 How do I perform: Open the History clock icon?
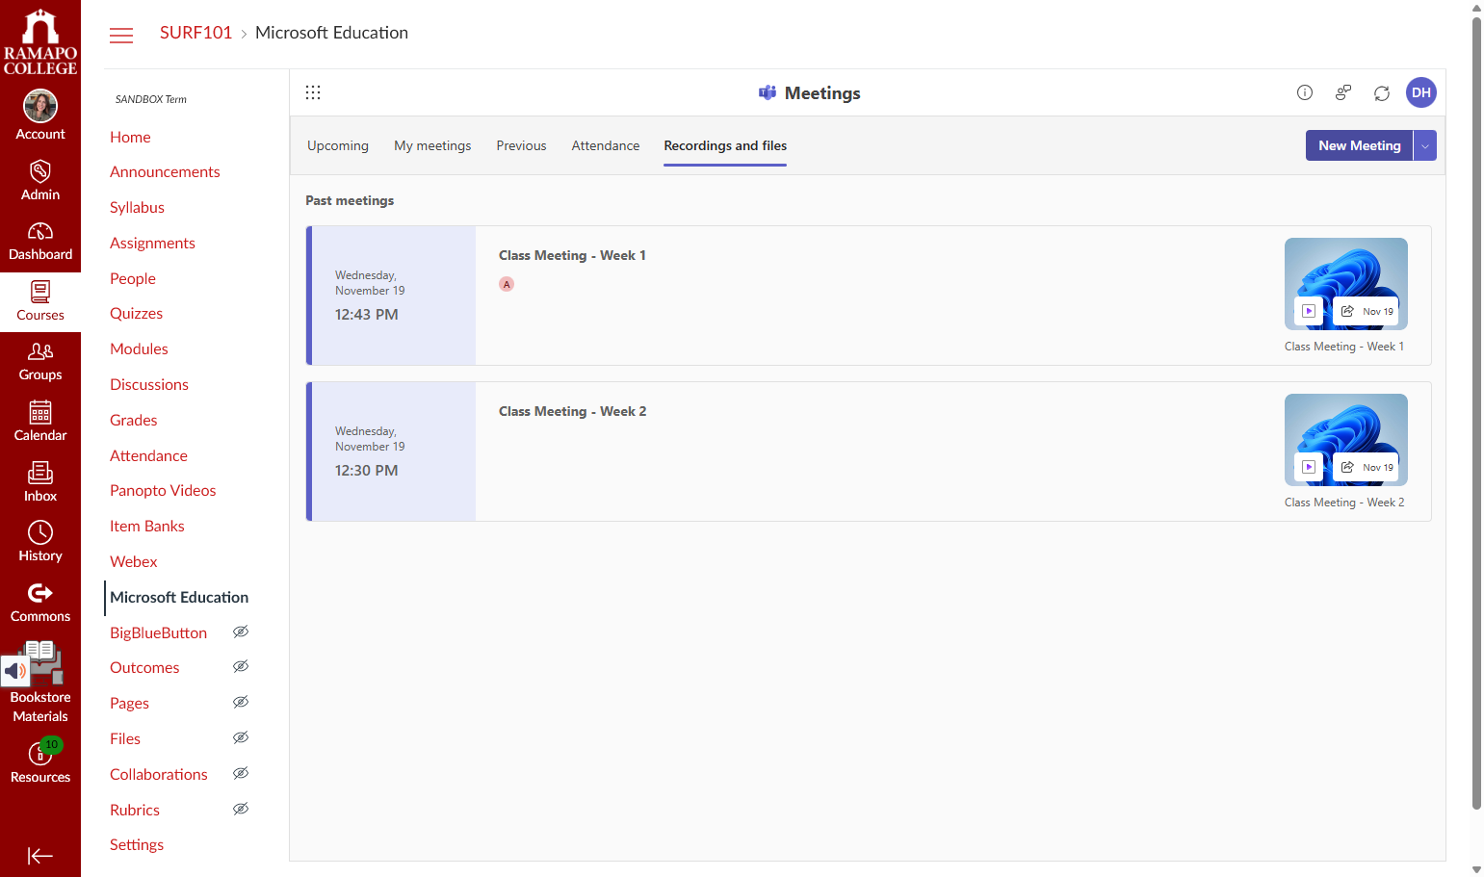40,532
